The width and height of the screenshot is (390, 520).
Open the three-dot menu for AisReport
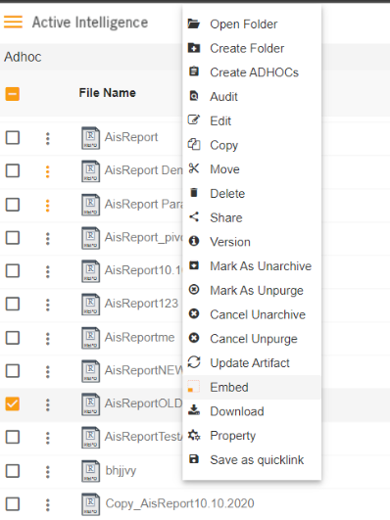click(x=47, y=138)
